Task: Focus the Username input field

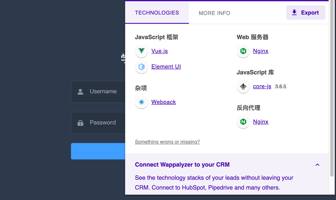Action: click(98, 92)
